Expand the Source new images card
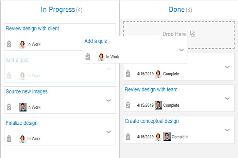The height and width of the screenshot is (158, 238). 108,100
